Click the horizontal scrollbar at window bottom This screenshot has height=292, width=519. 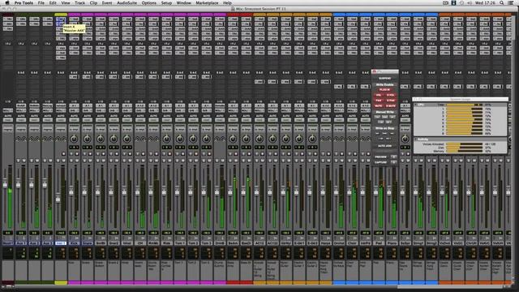(x=258, y=286)
